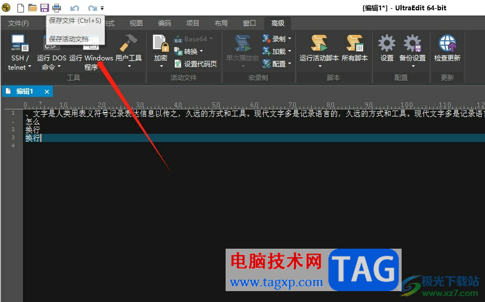Switch to the 布局 ribbon tab
The width and height of the screenshot is (485, 302).
pos(221,23)
